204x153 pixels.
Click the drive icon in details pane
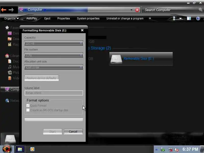[10, 139]
